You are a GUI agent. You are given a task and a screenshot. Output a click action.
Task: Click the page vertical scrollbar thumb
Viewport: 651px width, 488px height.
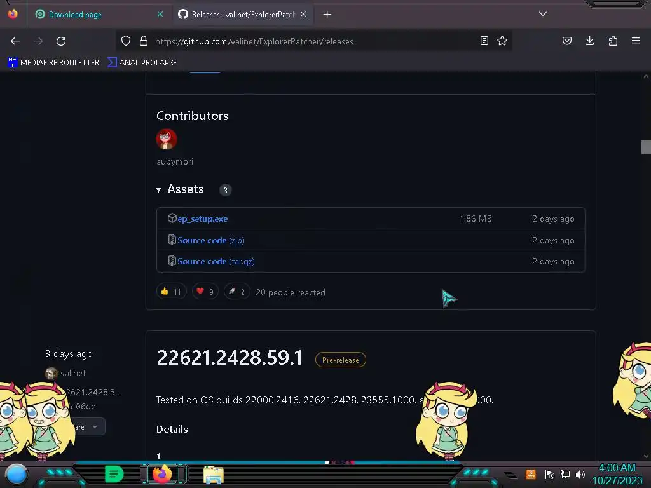646,147
